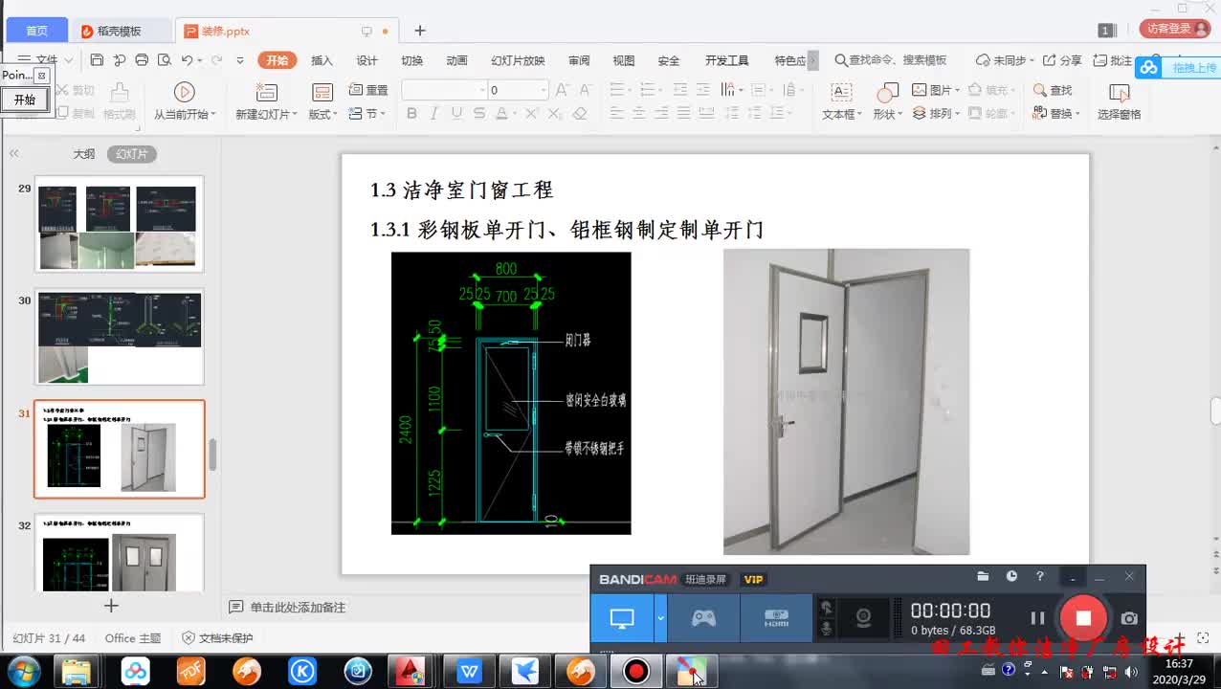Click the notes field 单击此处添加备注
Screen dimensions: 1221x689
[297, 608]
